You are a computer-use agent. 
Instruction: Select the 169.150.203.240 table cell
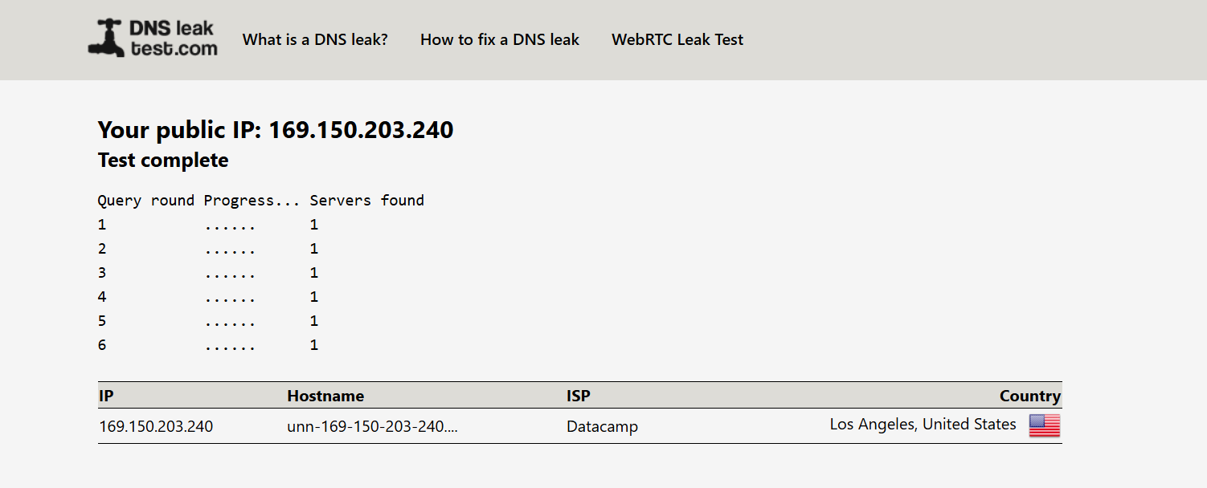(156, 426)
